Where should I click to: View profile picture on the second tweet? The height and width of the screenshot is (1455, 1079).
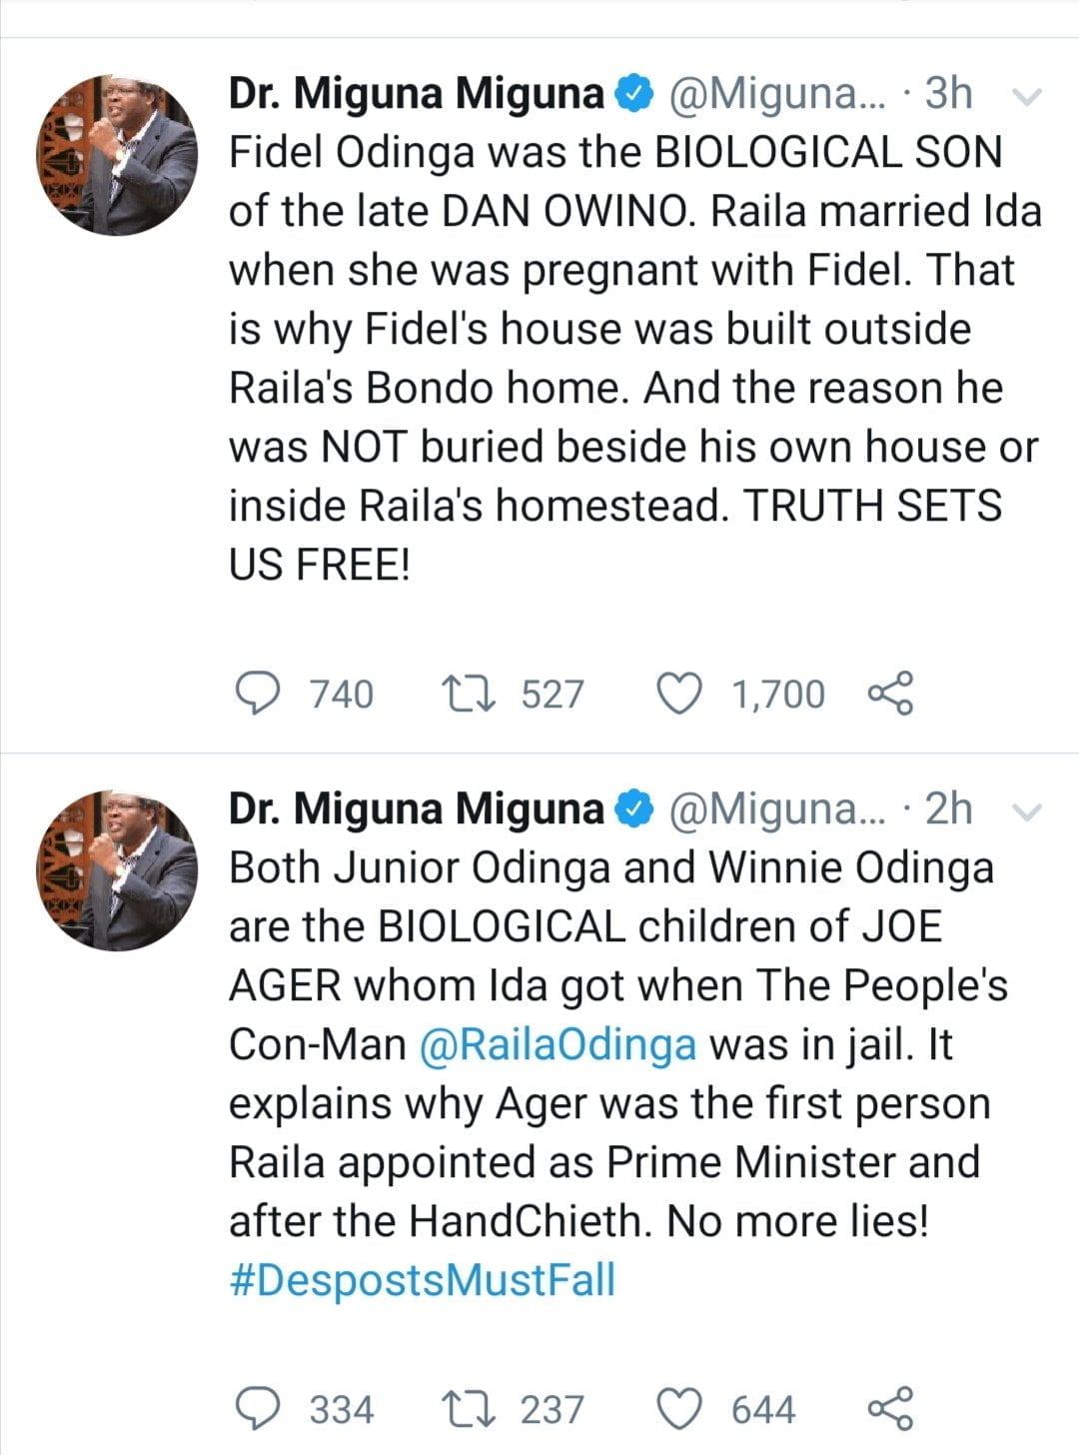tap(118, 870)
